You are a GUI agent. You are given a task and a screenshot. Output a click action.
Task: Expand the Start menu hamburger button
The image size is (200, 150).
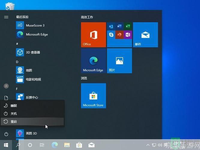[x=6, y=17]
